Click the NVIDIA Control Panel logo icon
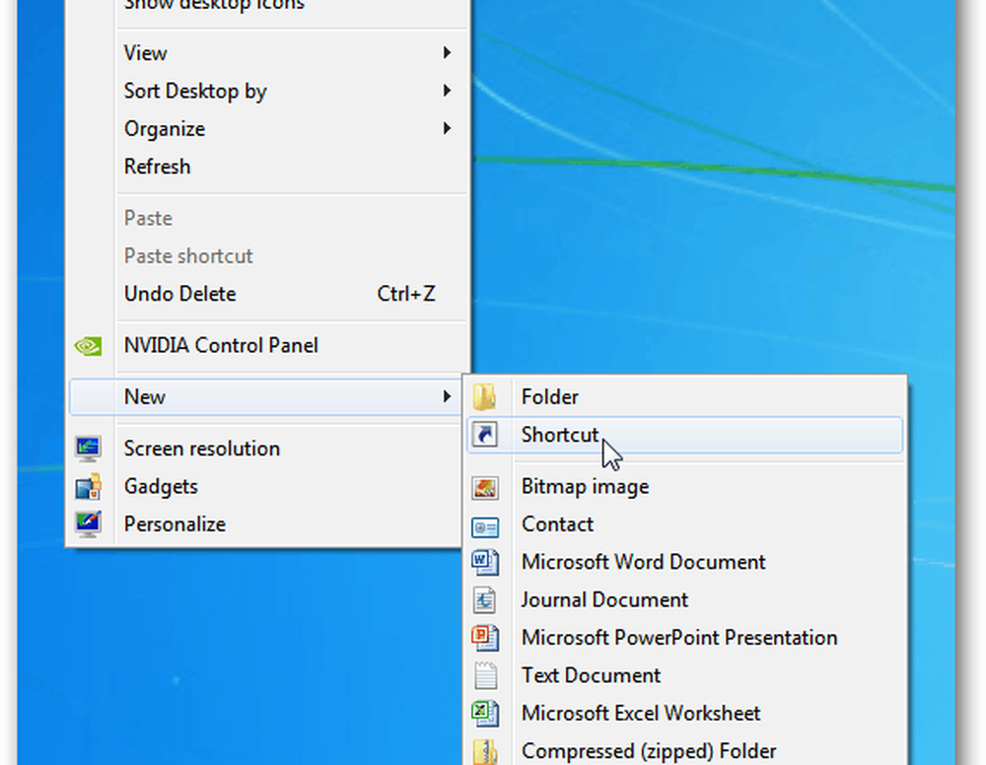Viewport: 986px width, 765px height. (89, 346)
